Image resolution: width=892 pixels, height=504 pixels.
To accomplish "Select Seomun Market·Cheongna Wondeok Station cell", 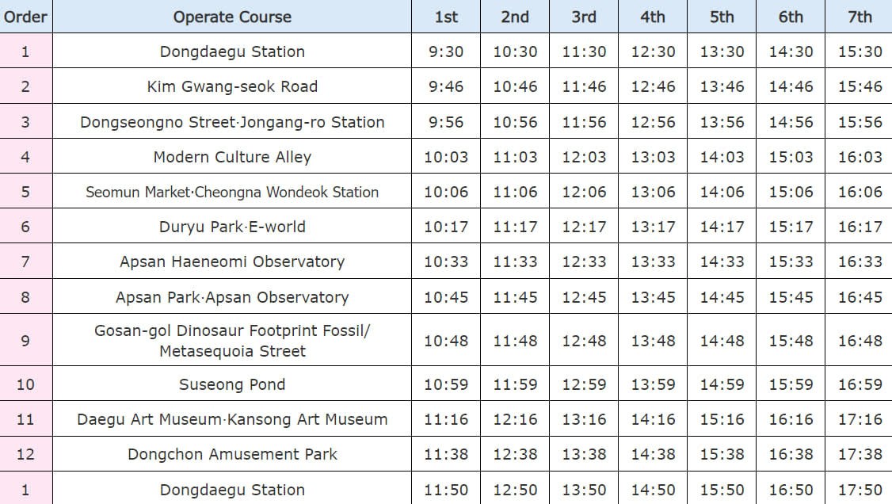I will coord(232,192).
